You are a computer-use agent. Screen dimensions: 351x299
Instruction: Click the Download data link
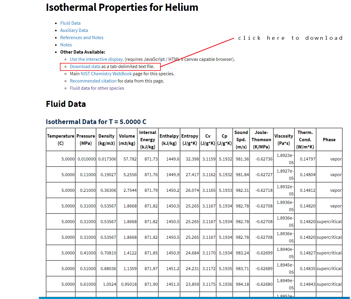tap(85, 67)
